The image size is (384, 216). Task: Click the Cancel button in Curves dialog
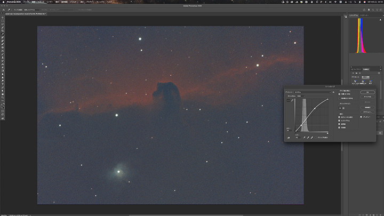pyautogui.click(x=367, y=97)
